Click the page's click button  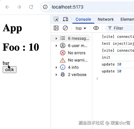pos(10,69)
